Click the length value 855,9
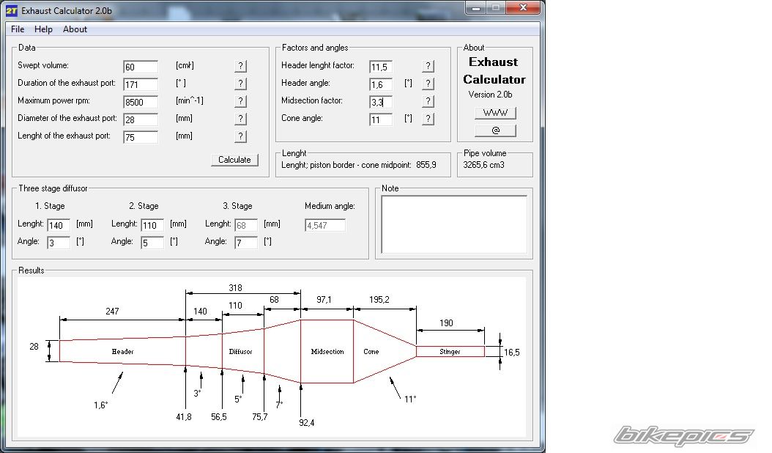The width and height of the screenshot is (772, 453). tap(426, 165)
